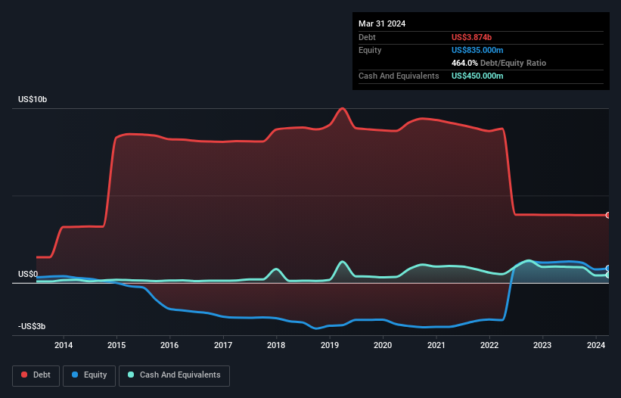Click the 2019 x-axis label
Viewport: 621px width, 398px height.
(330, 345)
